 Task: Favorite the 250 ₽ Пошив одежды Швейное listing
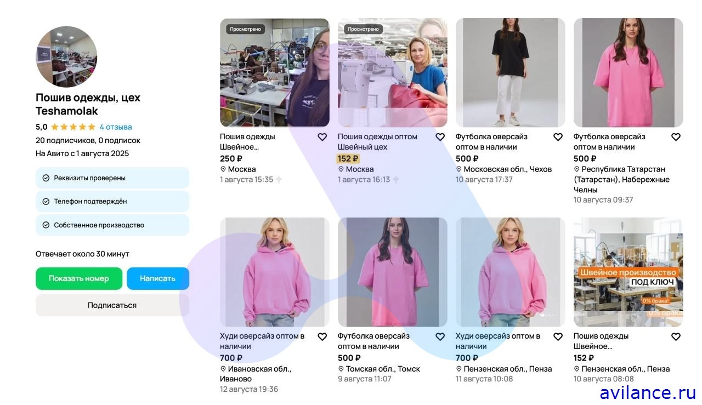[322, 137]
